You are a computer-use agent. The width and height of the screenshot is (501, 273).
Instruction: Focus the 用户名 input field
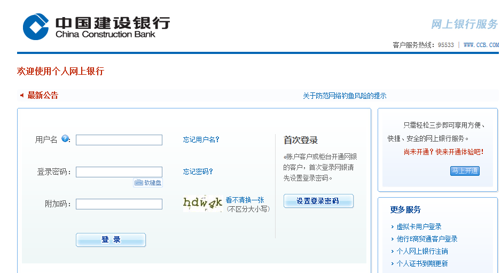click(119, 140)
